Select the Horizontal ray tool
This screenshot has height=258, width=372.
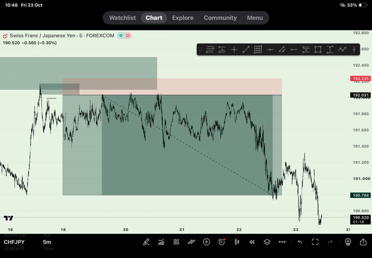tap(294, 49)
